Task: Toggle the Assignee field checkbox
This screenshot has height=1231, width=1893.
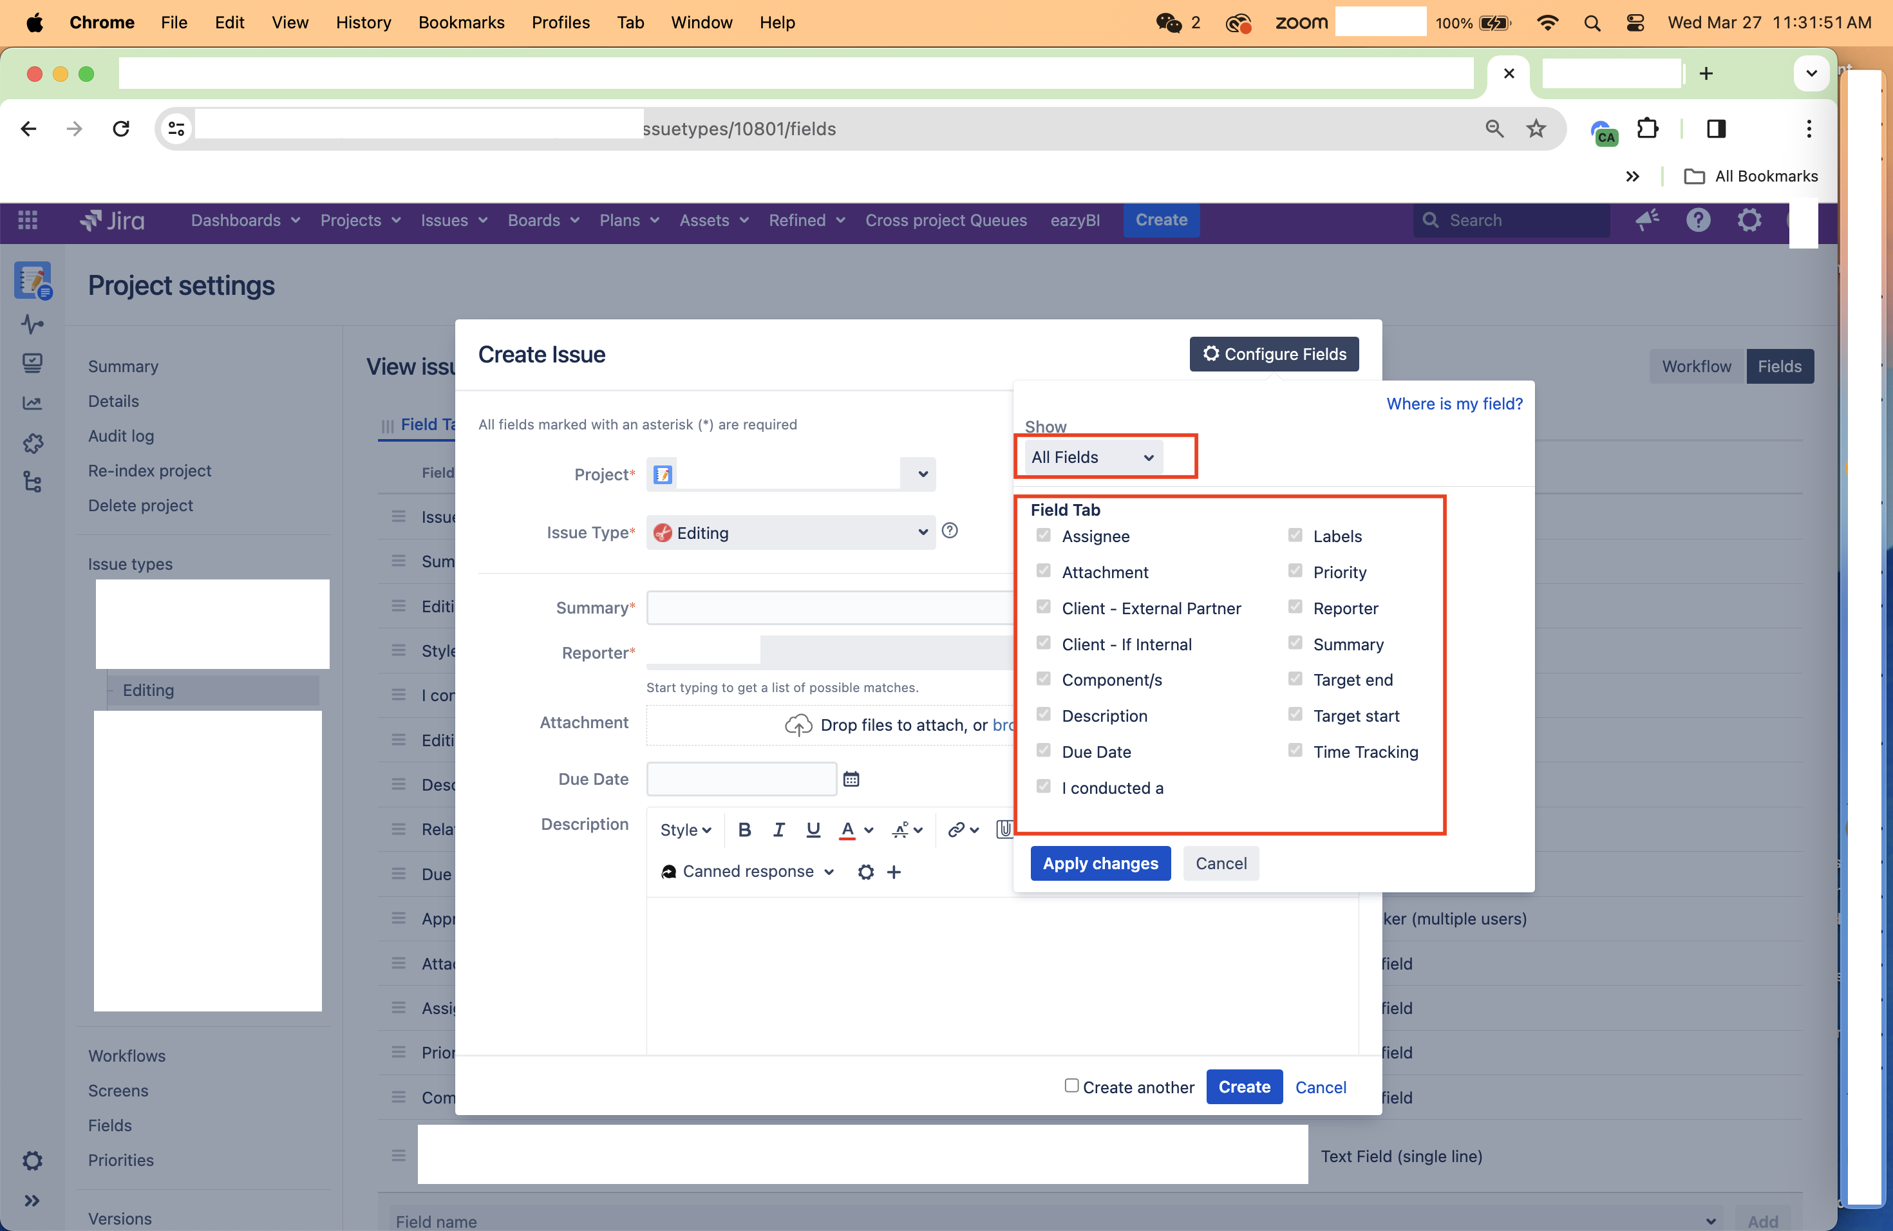Action: click(x=1044, y=535)
